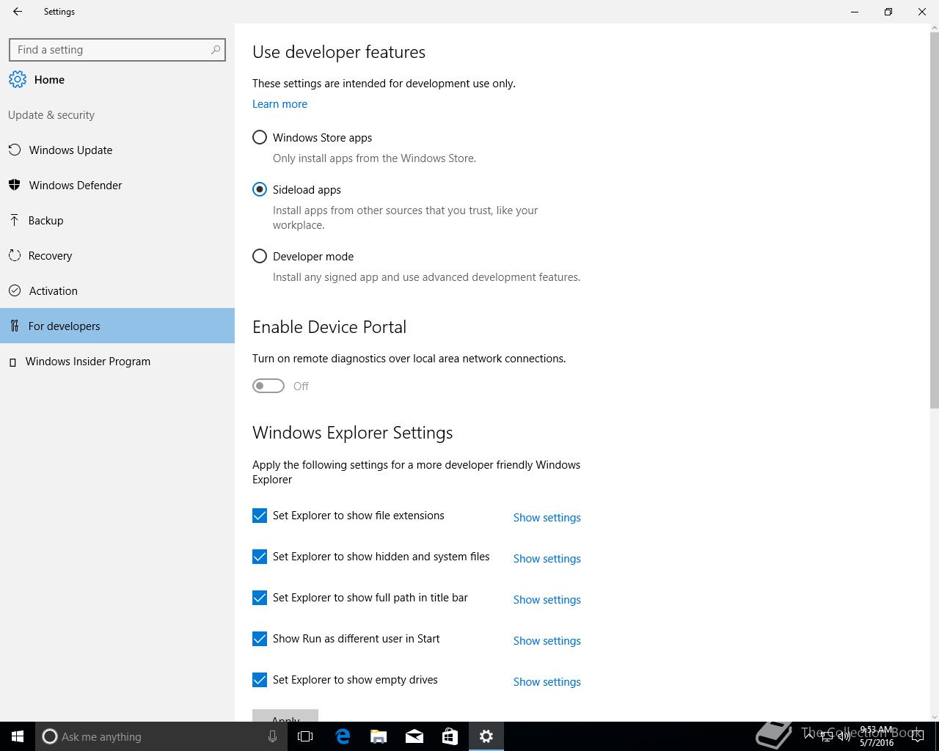Viewport: 939px width, 751px height.
Task: Open File Explorer from taskbar
Action: (x=379, y=736)
